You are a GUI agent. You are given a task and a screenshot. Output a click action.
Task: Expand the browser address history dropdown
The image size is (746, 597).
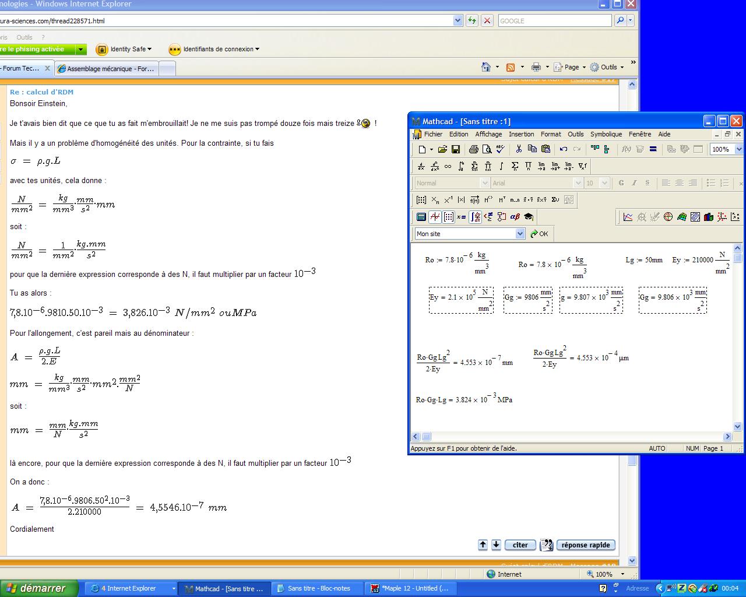458,21
